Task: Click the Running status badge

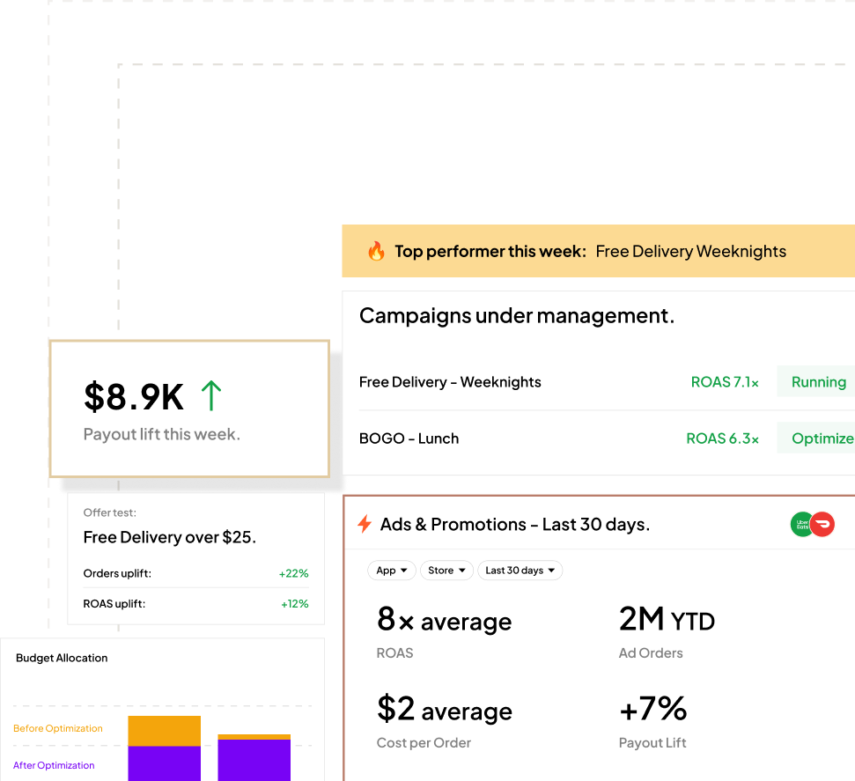Action: click(817, 382)
